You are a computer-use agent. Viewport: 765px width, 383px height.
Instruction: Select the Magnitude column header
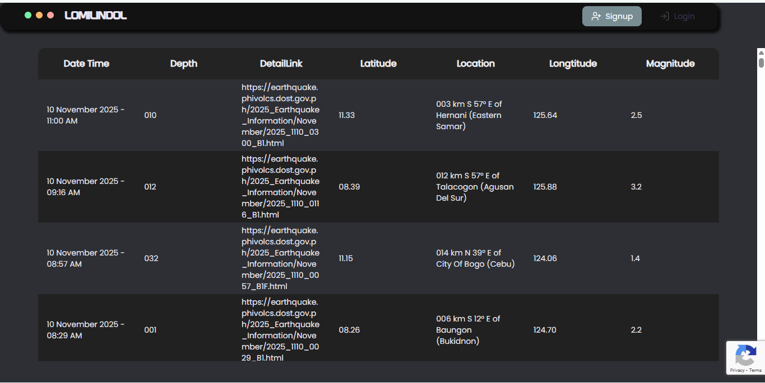point(670,64)
